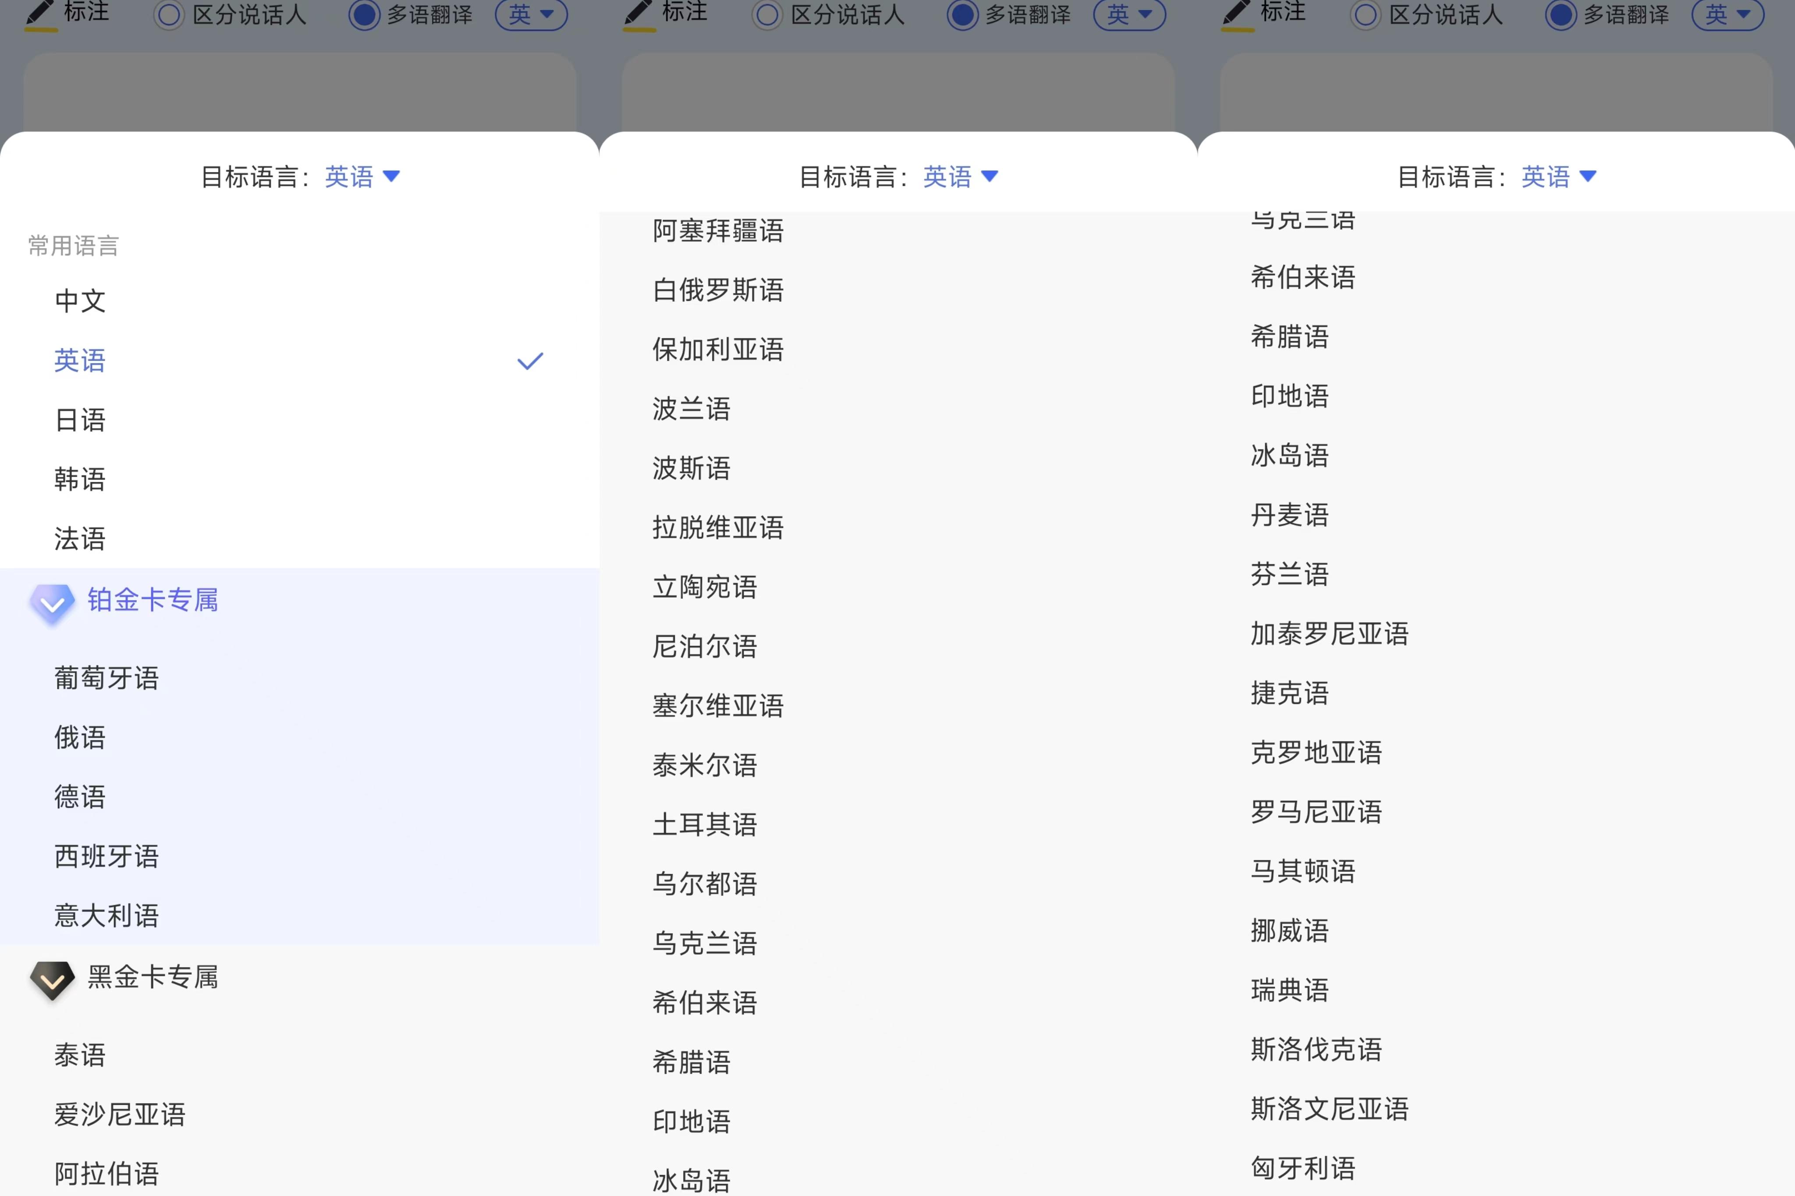Select 多语翻译 radio in left panel

click(365, 15)
